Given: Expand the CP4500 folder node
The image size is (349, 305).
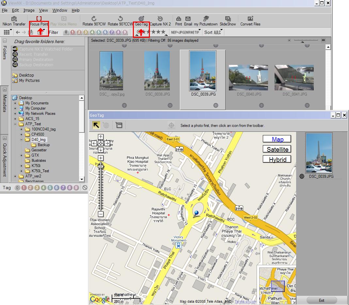Looking at the screenshot, I should pos(21,135).
